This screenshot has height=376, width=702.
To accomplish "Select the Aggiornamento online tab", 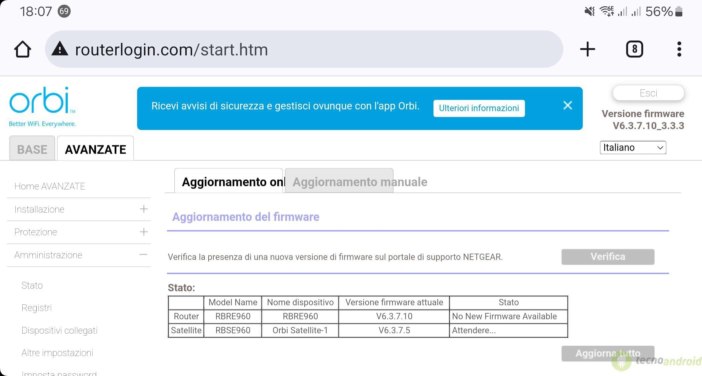I will [228, 181].
